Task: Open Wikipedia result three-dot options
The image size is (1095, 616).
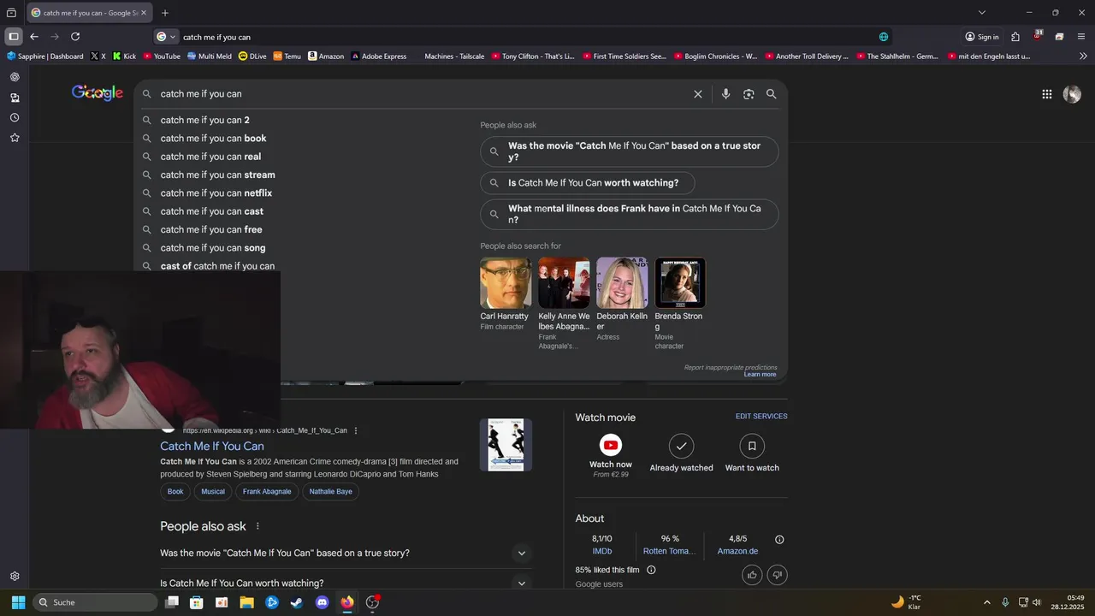Action: point(356,430)
